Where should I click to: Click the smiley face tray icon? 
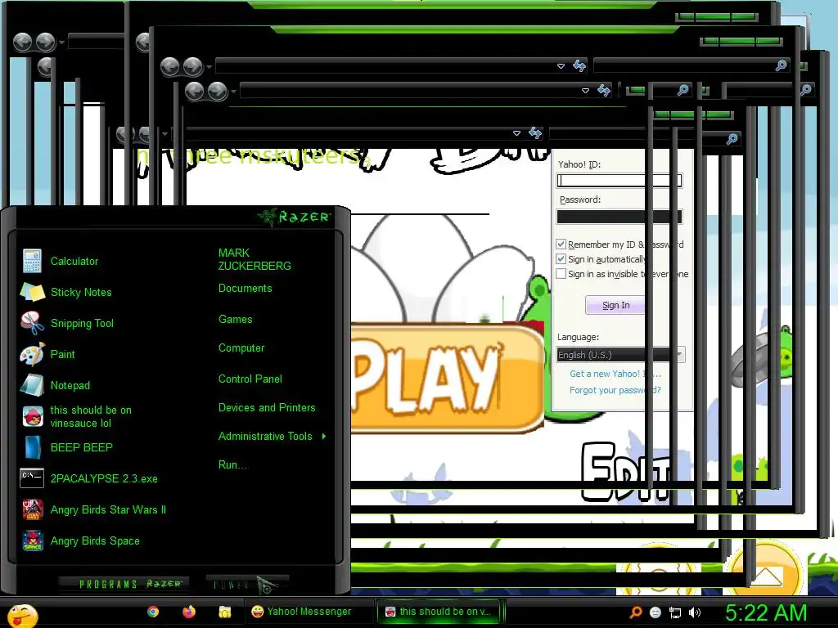656,612
